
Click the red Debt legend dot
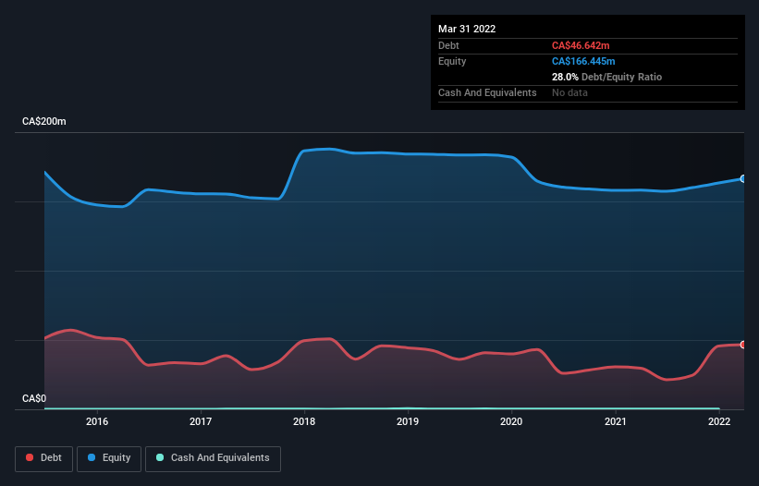(x=30, y=457)
